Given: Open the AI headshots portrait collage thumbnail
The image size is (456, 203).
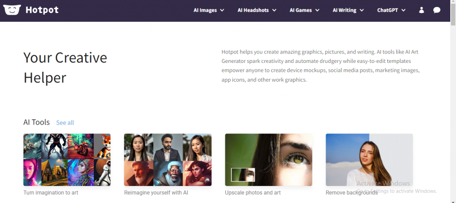Looking at the screenshot, I should [x=167, y=160].
